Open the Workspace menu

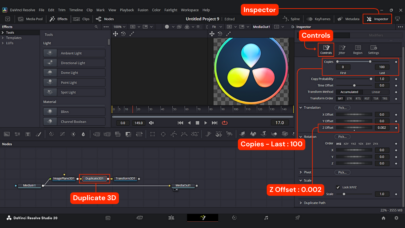[190, 10]
